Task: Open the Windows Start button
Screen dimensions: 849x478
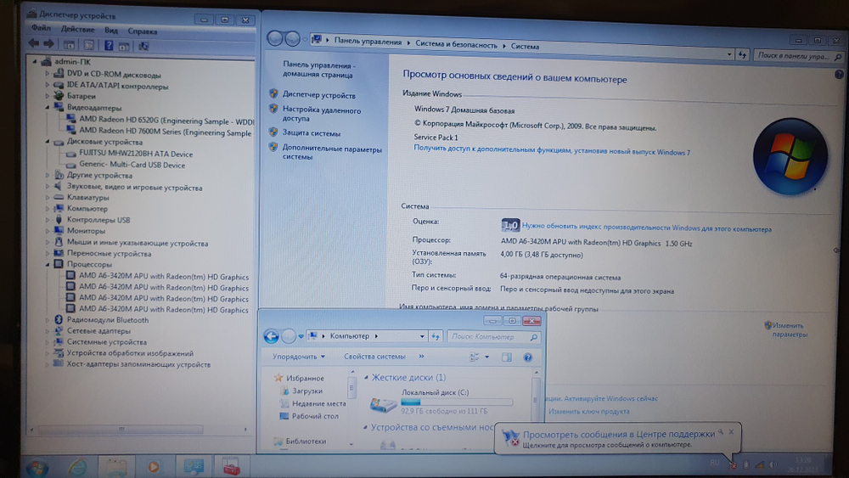Action: [37, 467]
